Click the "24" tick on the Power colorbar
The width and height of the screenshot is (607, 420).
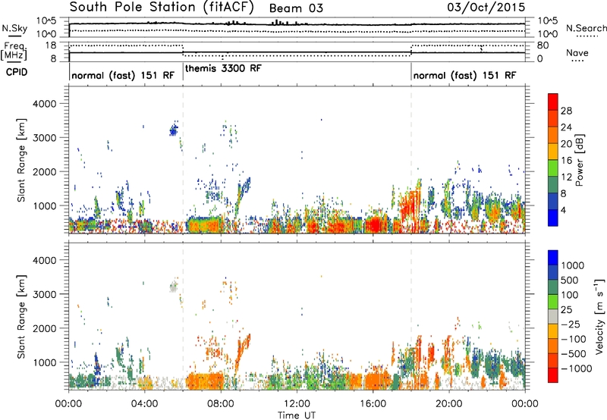point(566,127)
